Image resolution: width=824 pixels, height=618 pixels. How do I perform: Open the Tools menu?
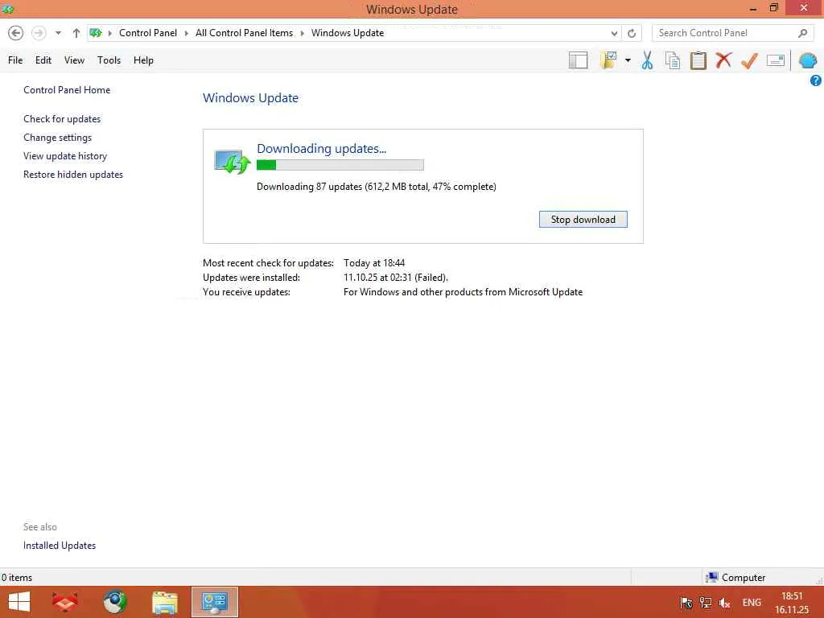pos(109,60)
